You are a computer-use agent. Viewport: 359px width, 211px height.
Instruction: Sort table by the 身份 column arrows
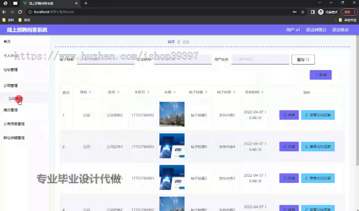[90, 92]
